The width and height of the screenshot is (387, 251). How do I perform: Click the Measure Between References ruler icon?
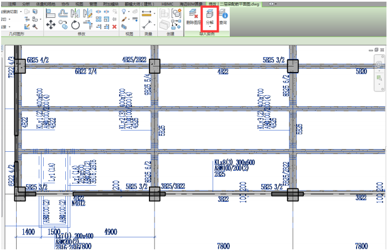147,13
